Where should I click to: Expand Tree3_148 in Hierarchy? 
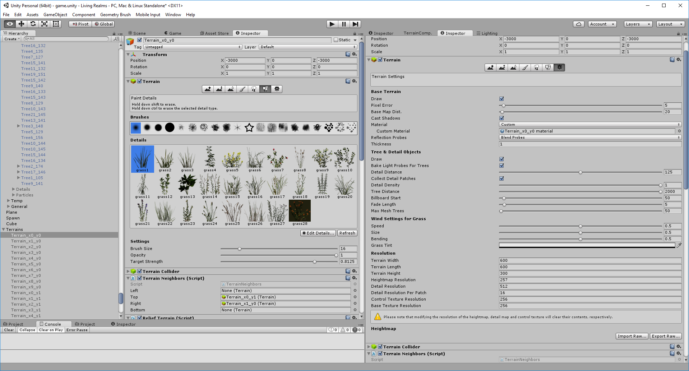pyautogui.click(x=18, y=126)
